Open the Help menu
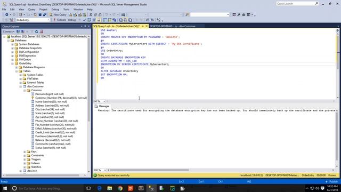Image resolution: width=341 pixels, height=192 pixels. [90, 10]
